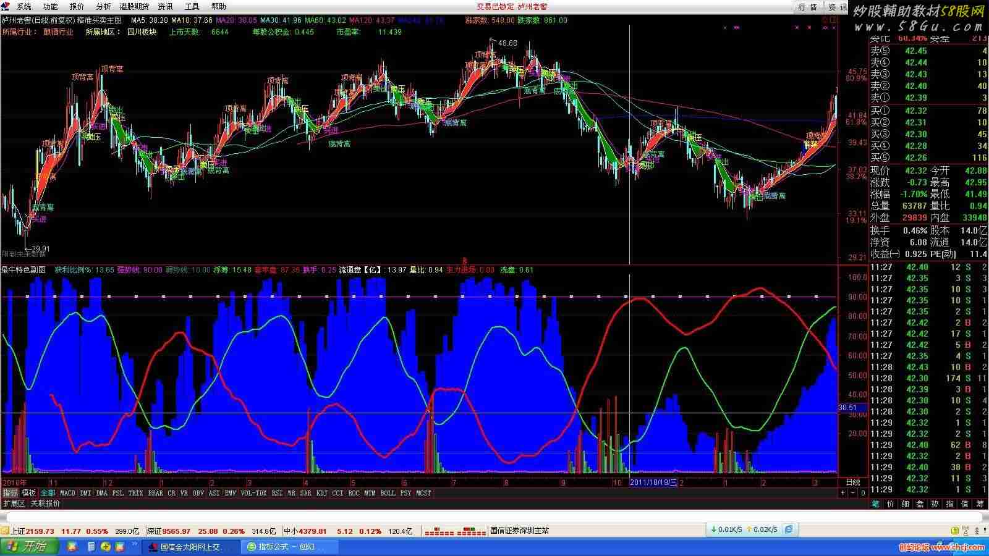989x556 pixels.
Task: Open the 关联报价 related quotes link
Action: click(46, 503)
